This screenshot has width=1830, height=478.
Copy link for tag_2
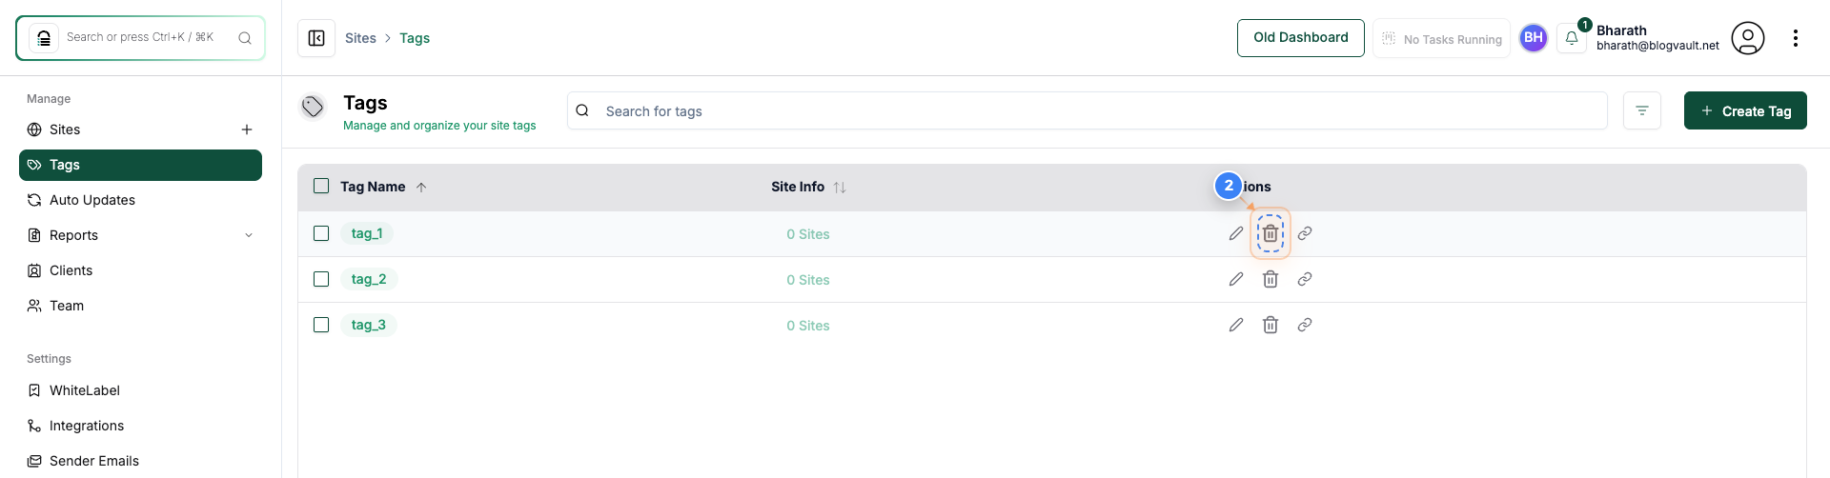click(x=1305, y=279)
